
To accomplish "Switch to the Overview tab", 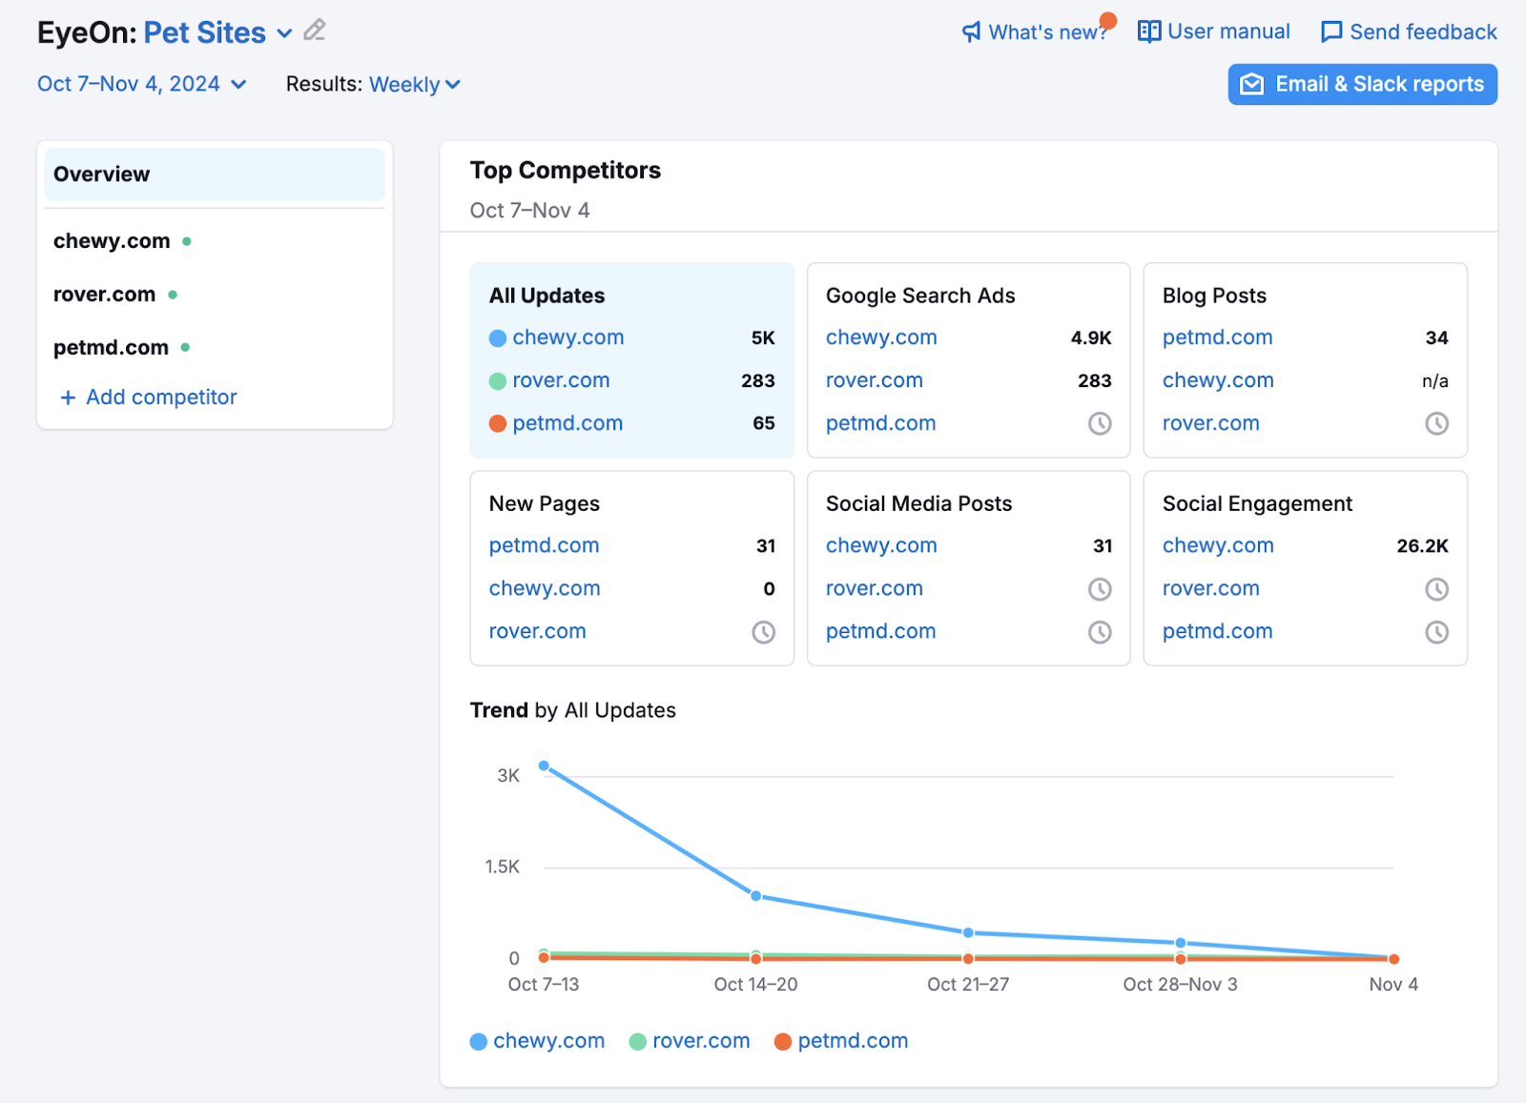I will coord(101,174).
